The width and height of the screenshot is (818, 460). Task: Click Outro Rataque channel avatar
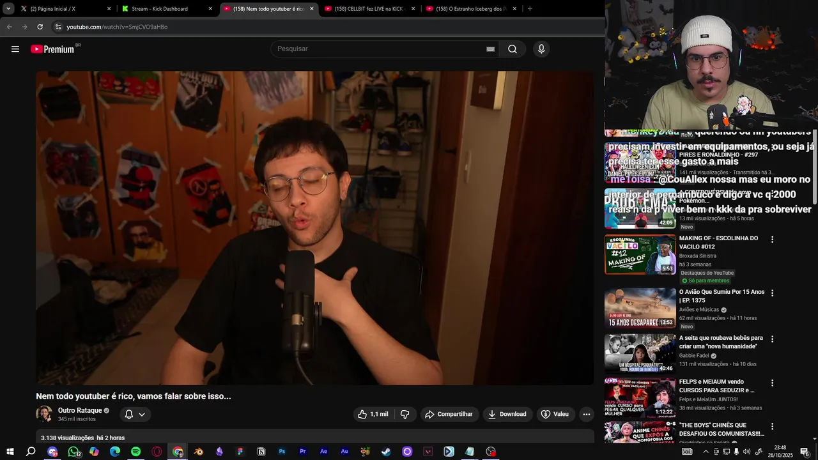44,414
